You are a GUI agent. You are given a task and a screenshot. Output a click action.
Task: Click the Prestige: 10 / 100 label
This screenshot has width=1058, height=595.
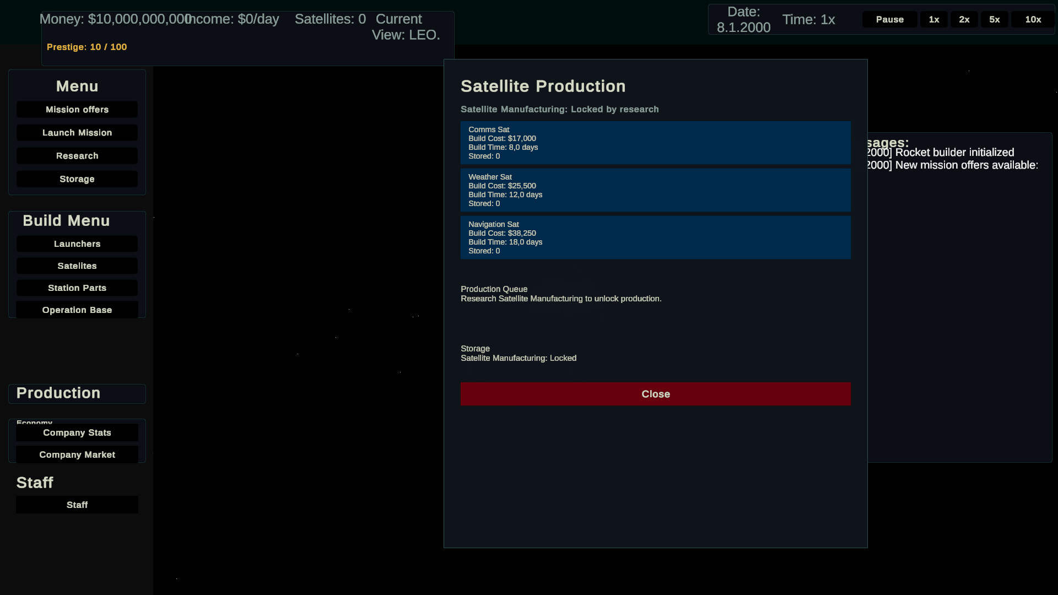[87, 47]
